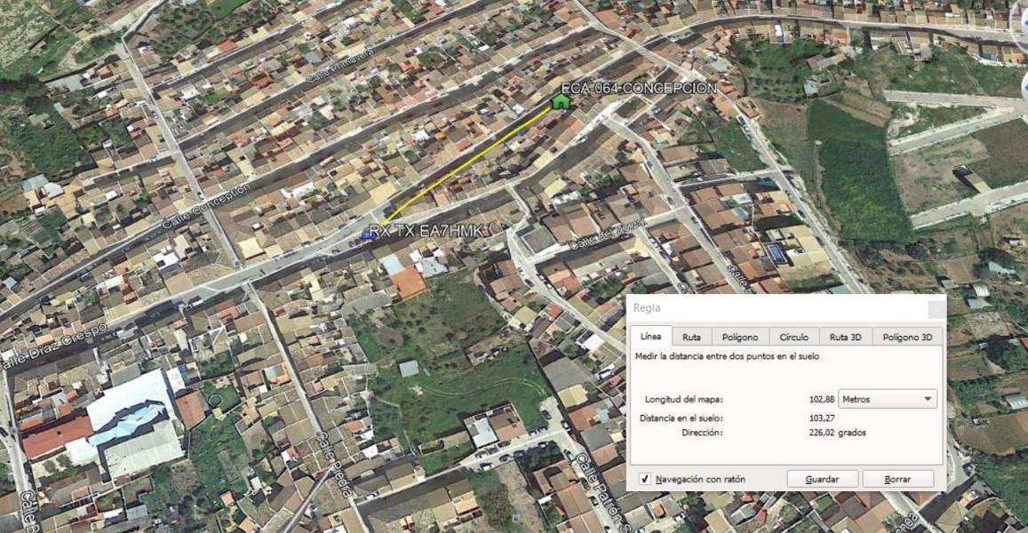The height and width of the screenshot is (533, 1028).
Task: Select the Línea tab
Action: (x=651, y=337)
